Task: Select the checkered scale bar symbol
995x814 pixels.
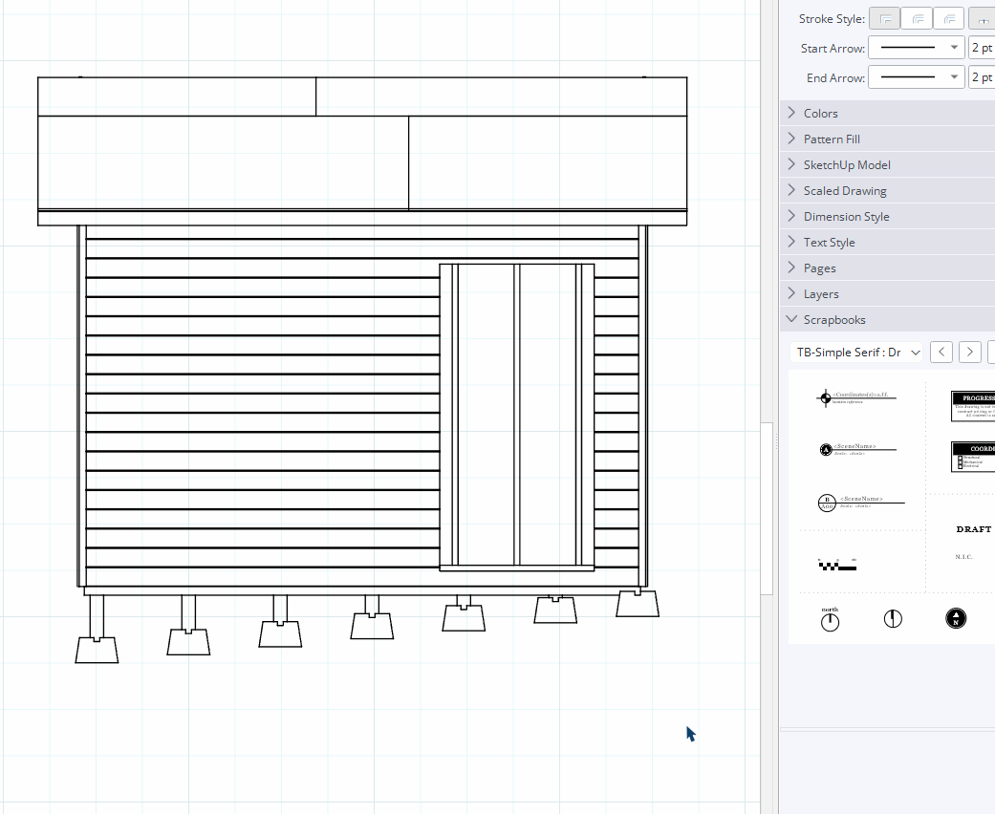Action: point(837,566)
